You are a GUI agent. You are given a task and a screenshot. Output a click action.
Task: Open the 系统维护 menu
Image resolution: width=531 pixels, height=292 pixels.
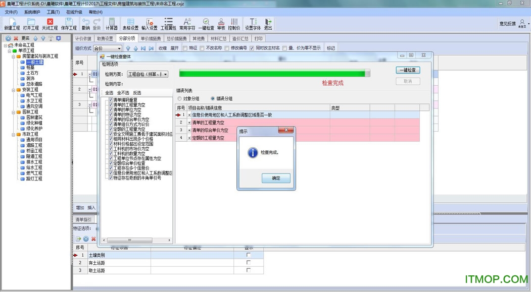point(32,12)
